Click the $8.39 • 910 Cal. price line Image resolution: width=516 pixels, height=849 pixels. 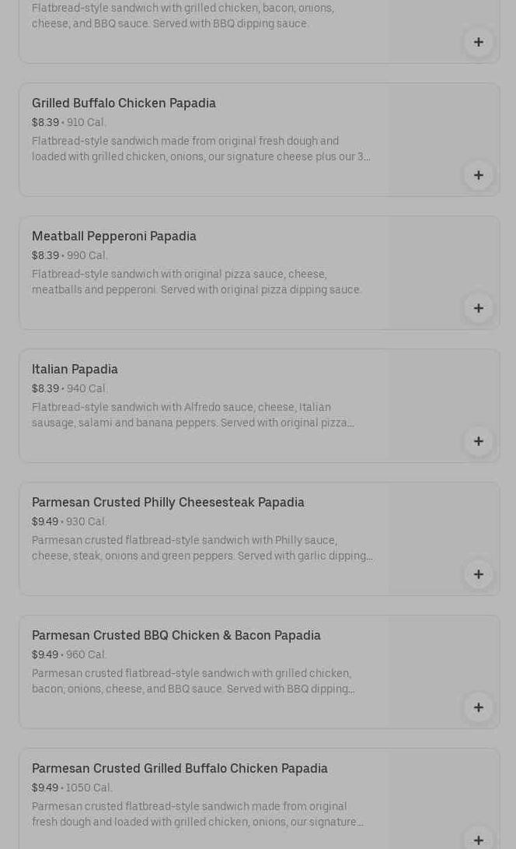[x=69, y=122]
